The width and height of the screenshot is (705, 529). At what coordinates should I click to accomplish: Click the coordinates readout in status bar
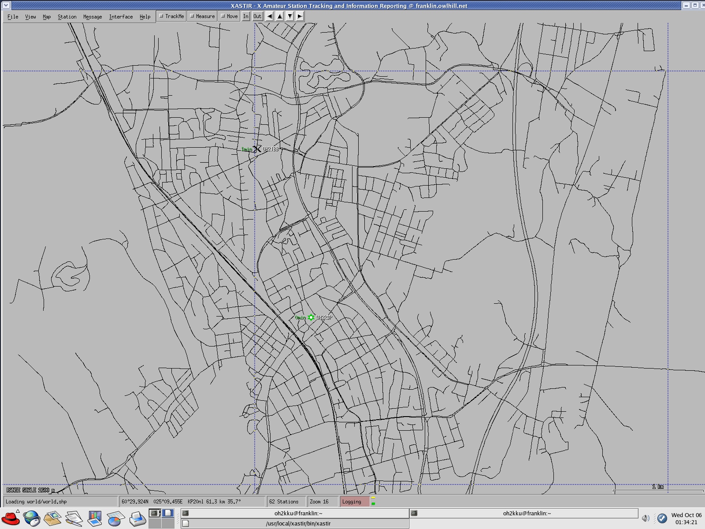[x=193, y=502]
